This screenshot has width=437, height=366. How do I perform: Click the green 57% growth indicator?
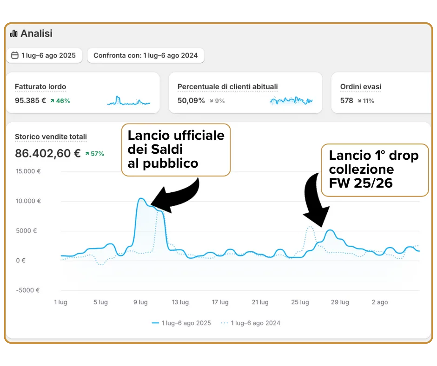94,154
